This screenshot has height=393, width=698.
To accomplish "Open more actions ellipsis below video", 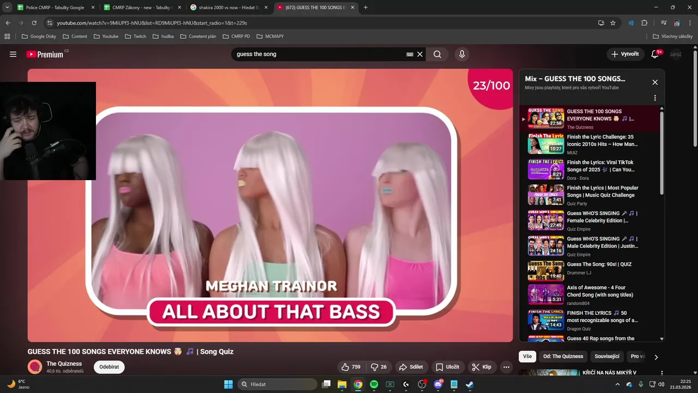I will point(506,367).
